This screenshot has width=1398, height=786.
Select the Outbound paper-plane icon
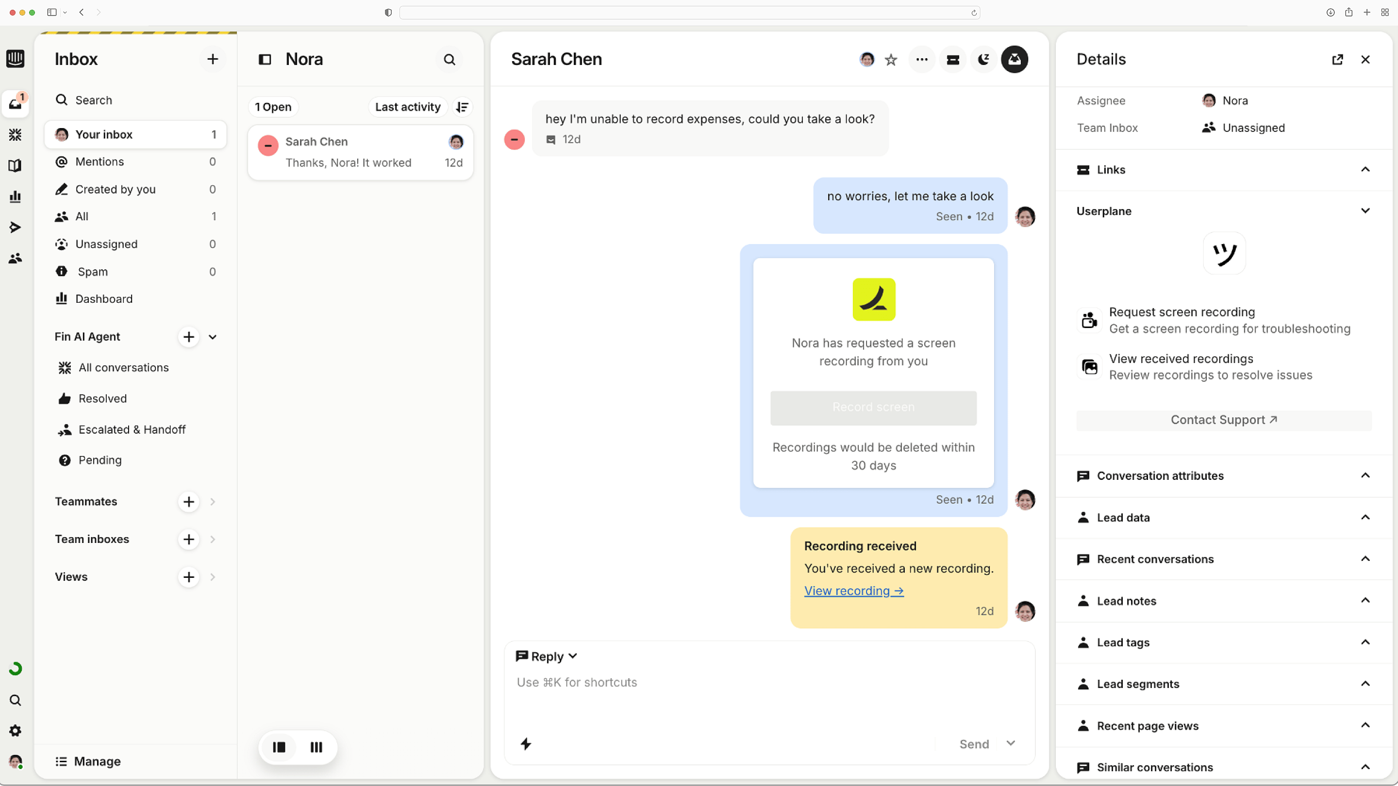pos(16,227)
